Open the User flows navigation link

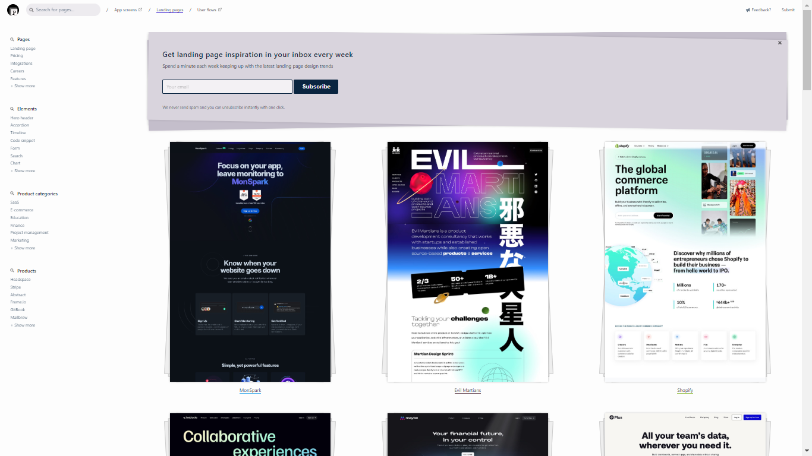tap(207, 10)
